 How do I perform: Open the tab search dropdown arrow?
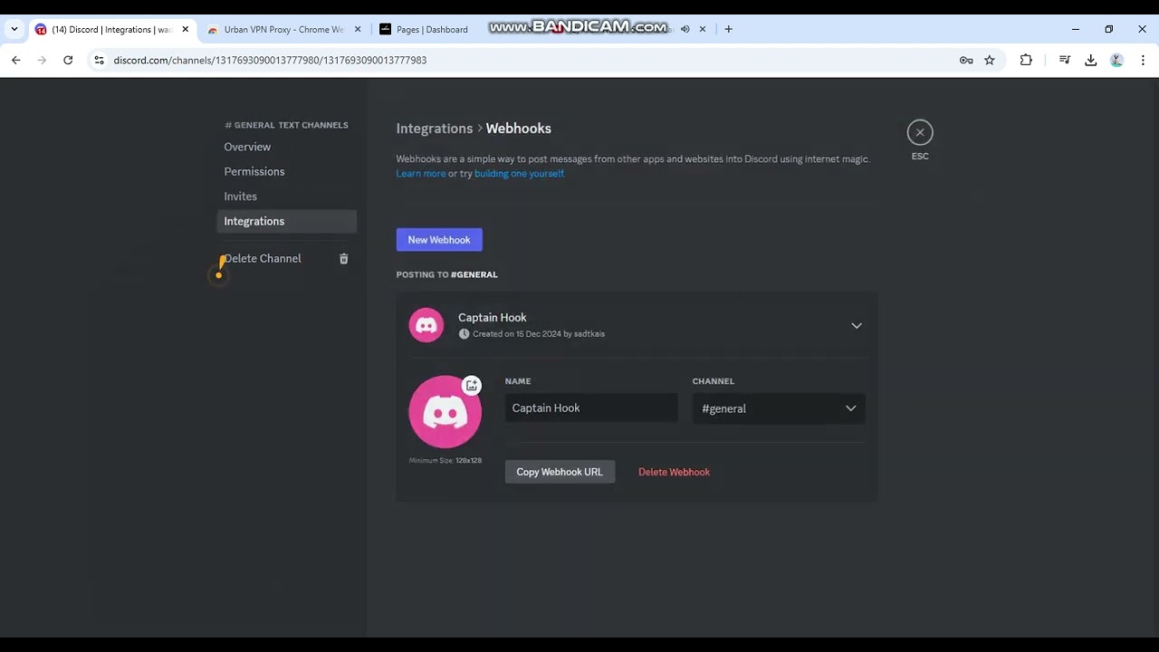(14, 29)
